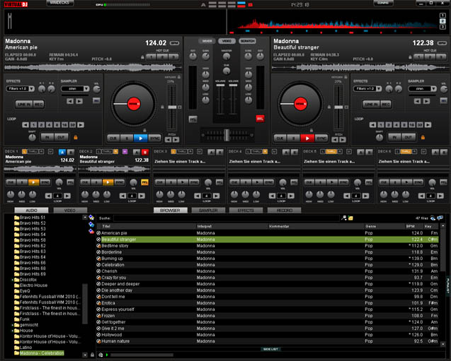Click the left deck pitch slider handle
Screen dimensions: 451x361
(172, 107)
